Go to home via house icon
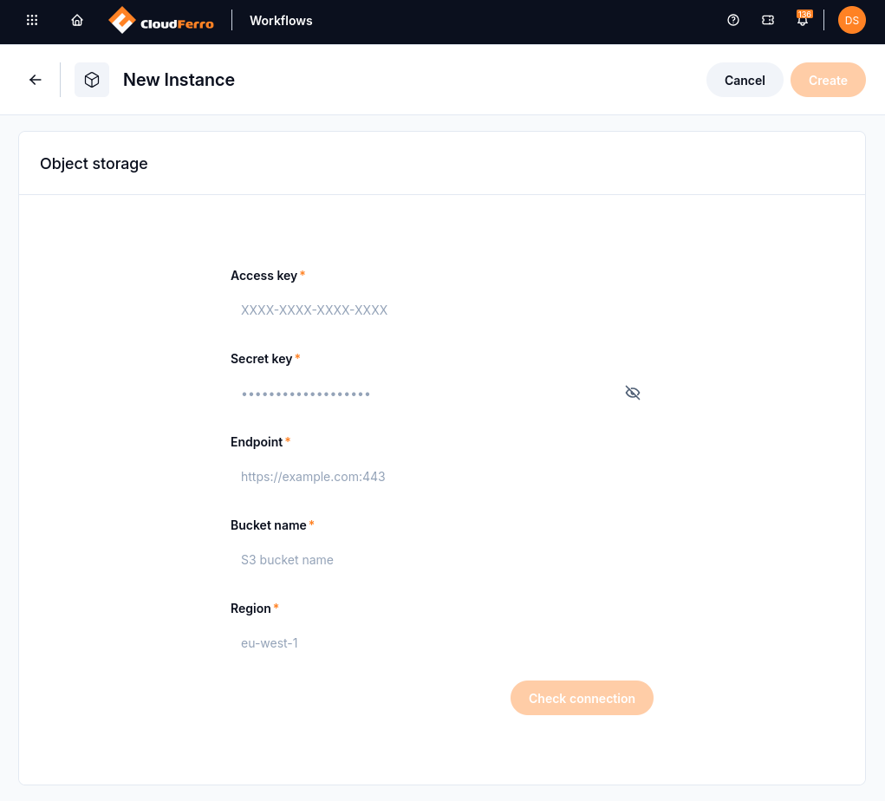 click(77, 20)
